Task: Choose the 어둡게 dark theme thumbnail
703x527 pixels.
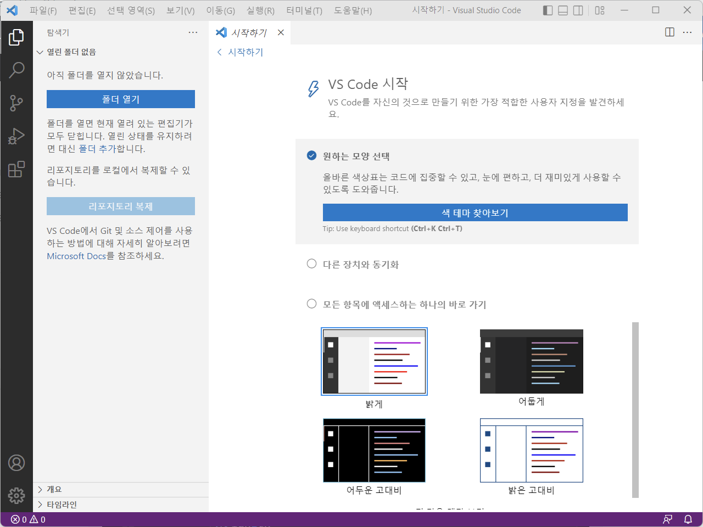Action: 532,361
